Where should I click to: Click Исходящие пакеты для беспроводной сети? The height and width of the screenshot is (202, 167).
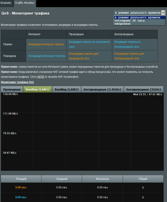coord(135,56)
